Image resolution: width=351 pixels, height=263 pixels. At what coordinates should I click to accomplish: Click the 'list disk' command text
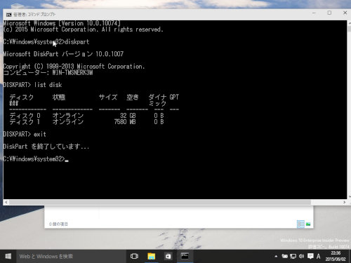click(48, 85)
